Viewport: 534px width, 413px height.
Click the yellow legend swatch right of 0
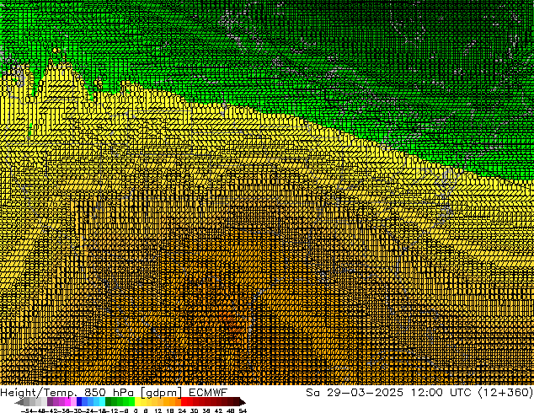[137, 401]
